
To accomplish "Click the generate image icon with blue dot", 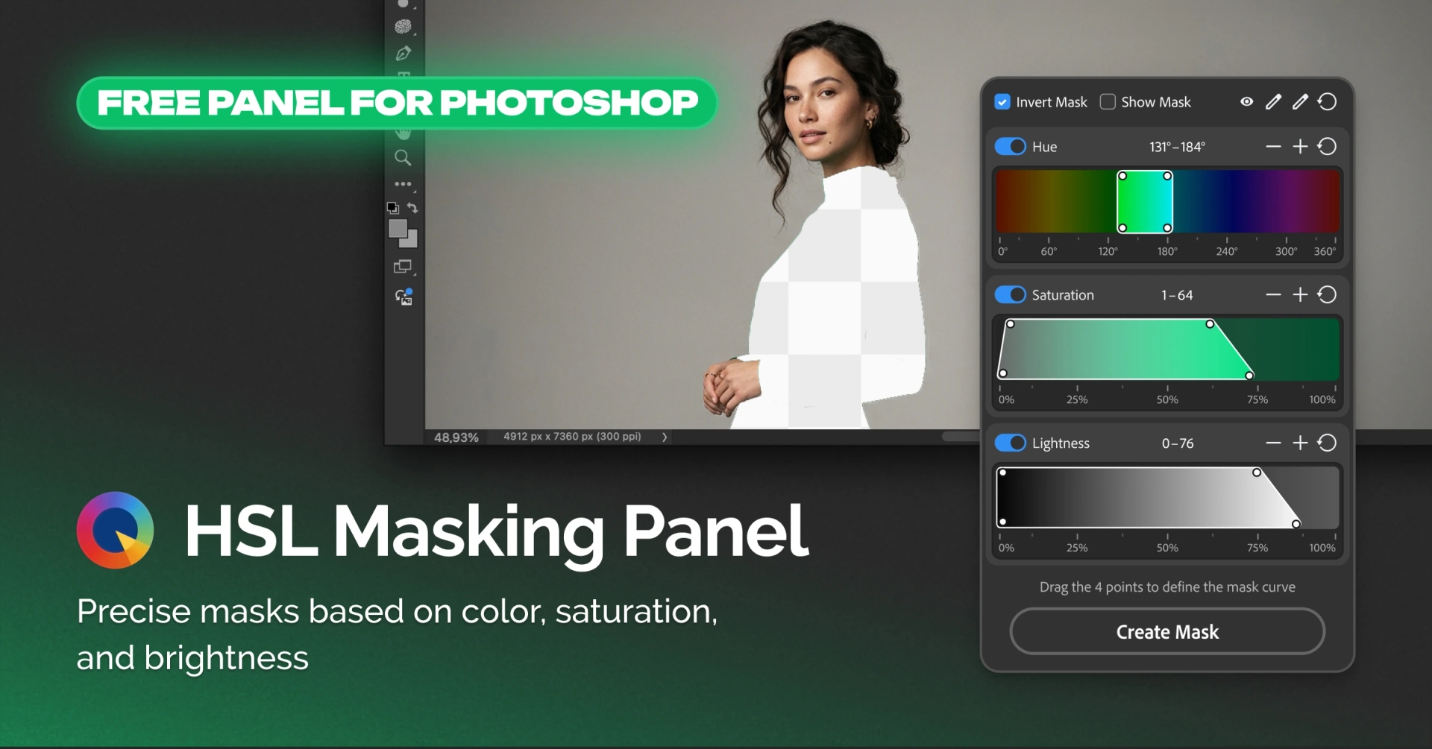I will pos(403,297).
